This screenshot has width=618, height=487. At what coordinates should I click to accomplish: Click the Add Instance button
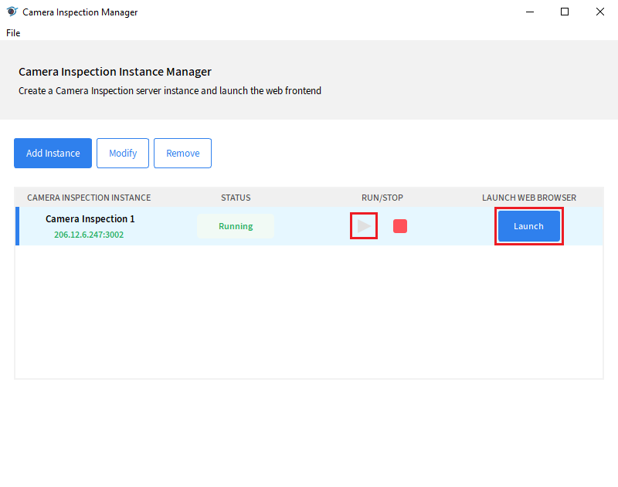(x=53, y=153)
